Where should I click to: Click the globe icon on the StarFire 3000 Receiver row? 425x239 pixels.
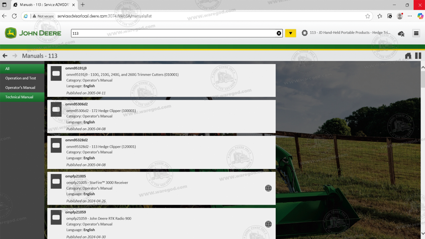coord(268,188)
